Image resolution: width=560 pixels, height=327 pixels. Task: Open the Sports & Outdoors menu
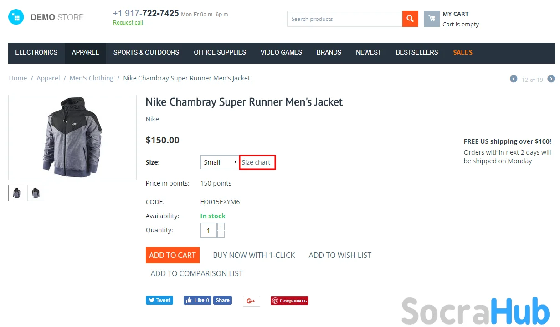click(x=146, y=53)
